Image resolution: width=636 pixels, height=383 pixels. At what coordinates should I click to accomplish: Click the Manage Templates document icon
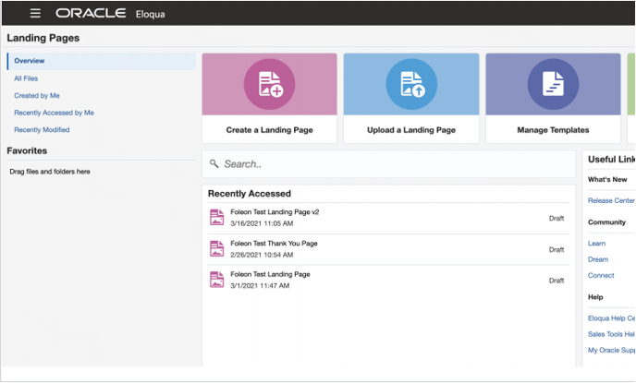tap(553, 84)
